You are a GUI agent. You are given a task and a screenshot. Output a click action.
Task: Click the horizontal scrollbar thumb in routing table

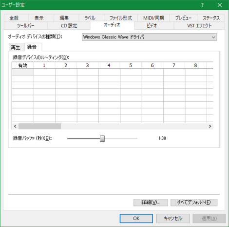[x=39, y=126]
